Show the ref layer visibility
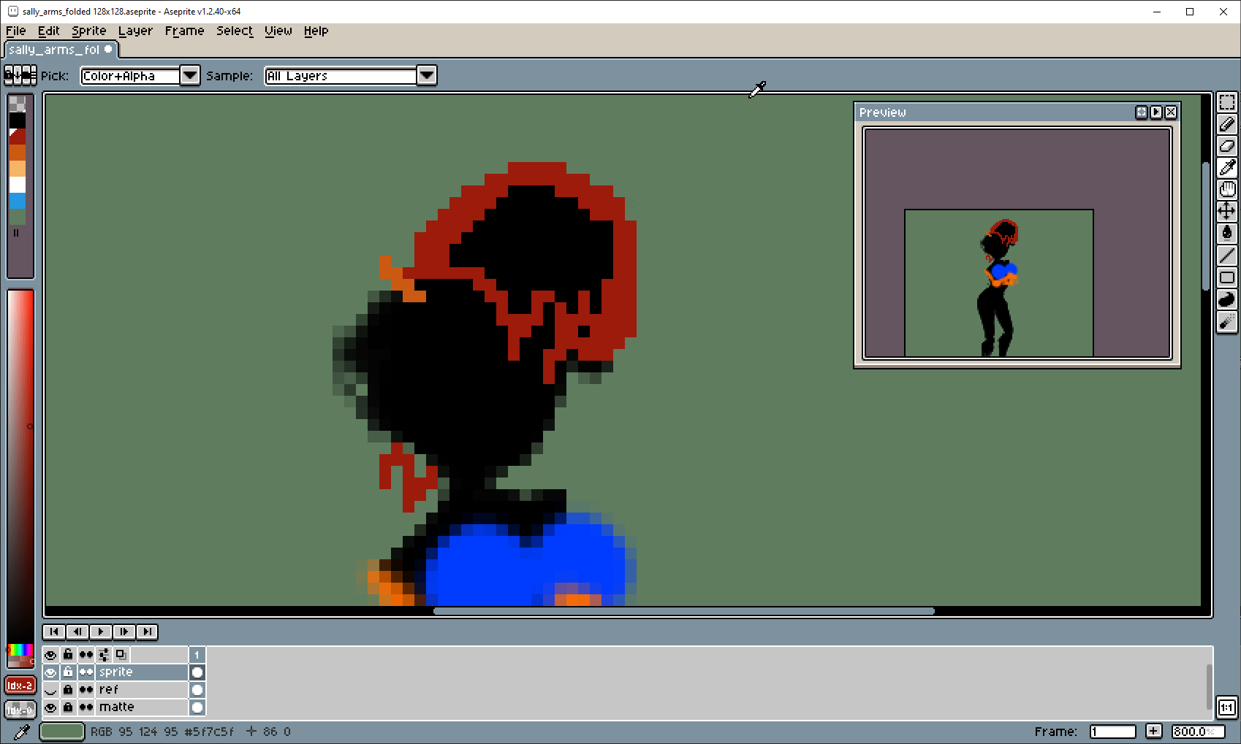Screen dimensions: 1241x744 pyautogui.click(x=50, y=689)
